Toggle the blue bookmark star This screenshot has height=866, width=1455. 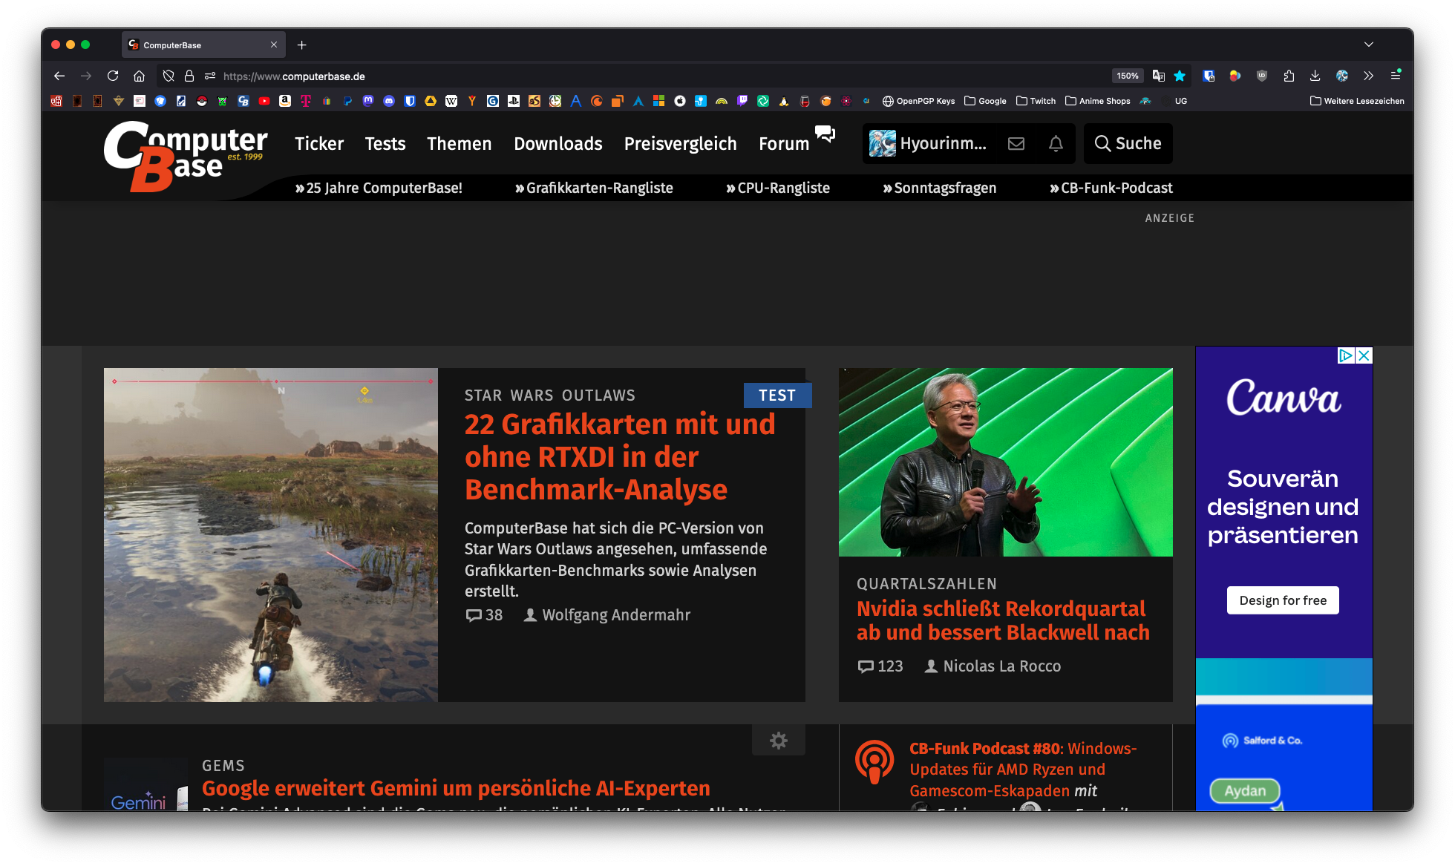pos(1180,76)
